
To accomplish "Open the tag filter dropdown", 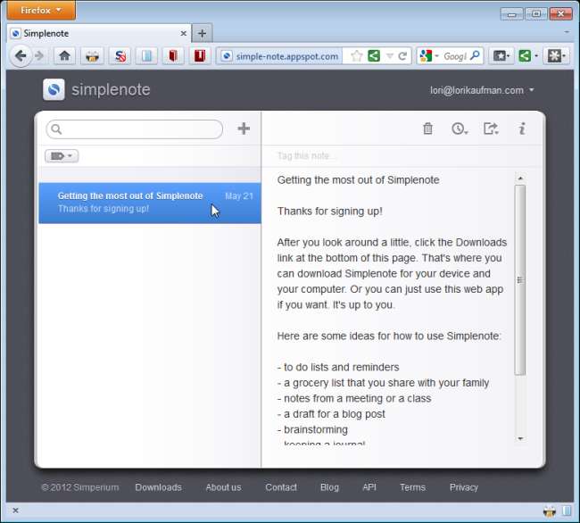I will 62,156.
